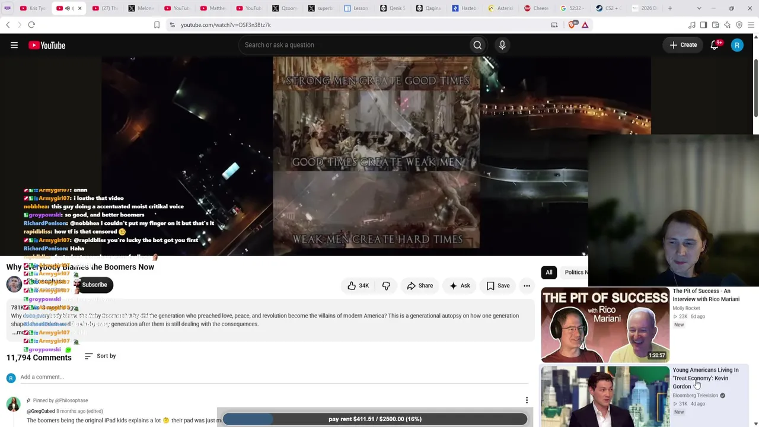759x427 pixels.
Task: Click the Bloomberg Kevin Gordon video thumbnail
Action: click(605, 397)
